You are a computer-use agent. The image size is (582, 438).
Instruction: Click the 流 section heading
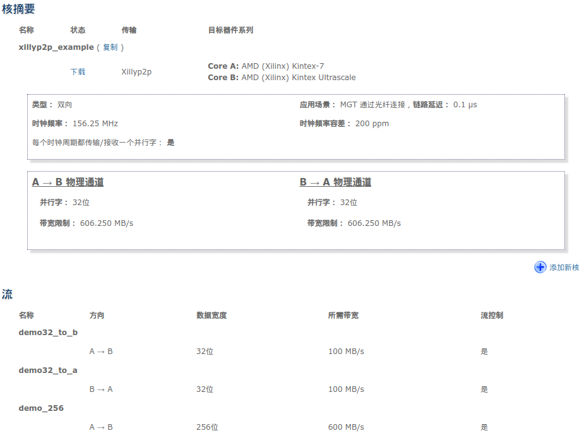[8, 294]
